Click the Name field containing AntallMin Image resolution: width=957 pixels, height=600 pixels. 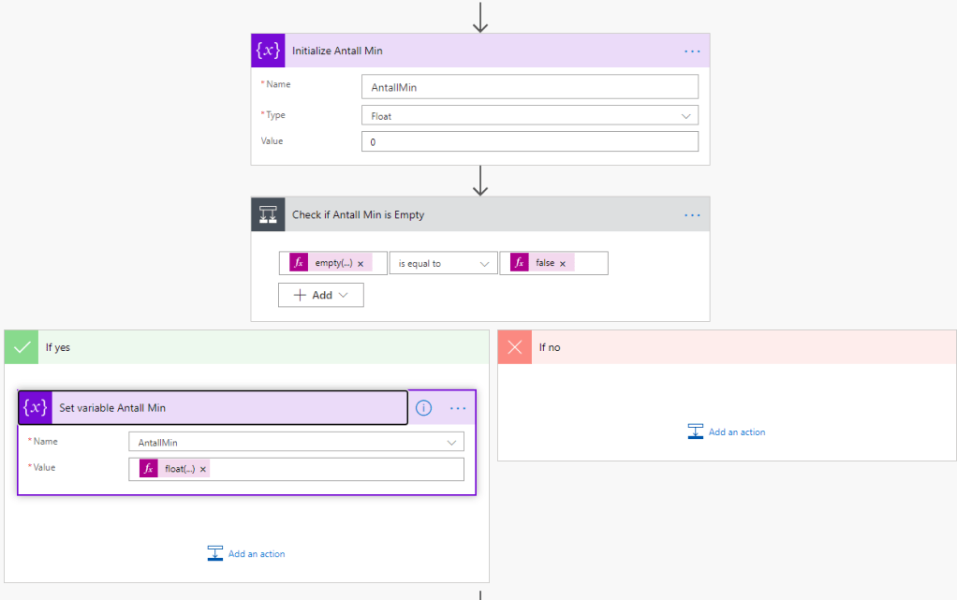529,87
